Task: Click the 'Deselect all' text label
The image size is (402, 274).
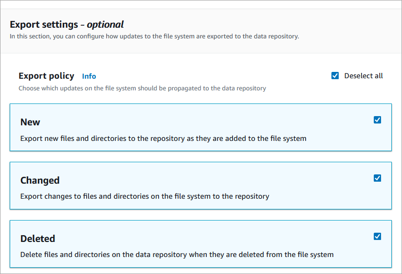Action: (363, 76)
